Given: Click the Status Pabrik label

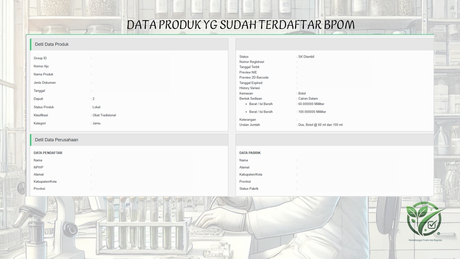Looking at the screenshot, I should pos(249,189).
